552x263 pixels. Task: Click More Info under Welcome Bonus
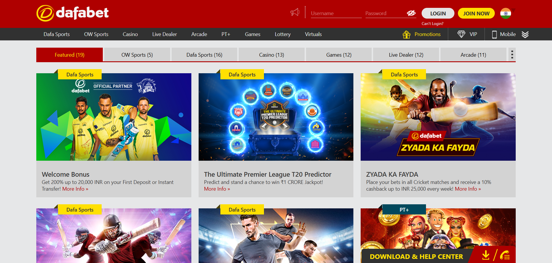coord(75,189)
